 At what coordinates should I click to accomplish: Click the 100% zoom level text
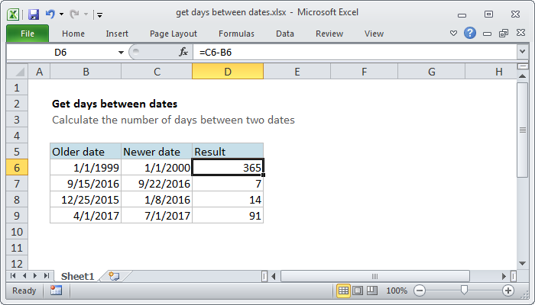click(x=396, y=291)
